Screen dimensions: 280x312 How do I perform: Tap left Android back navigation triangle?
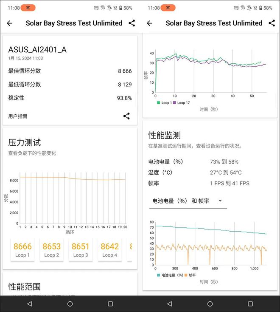(x=30, y=303)
